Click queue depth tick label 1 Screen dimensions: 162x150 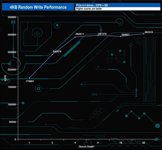29,143
